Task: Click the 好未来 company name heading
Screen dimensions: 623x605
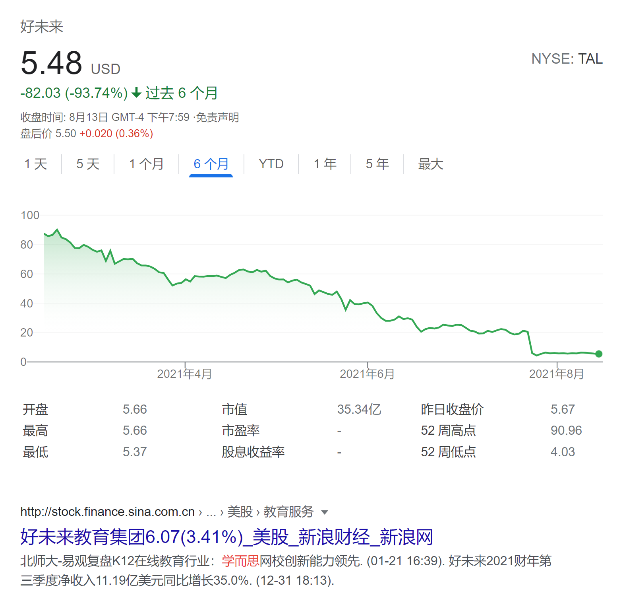Action: (x=42, y=27)
